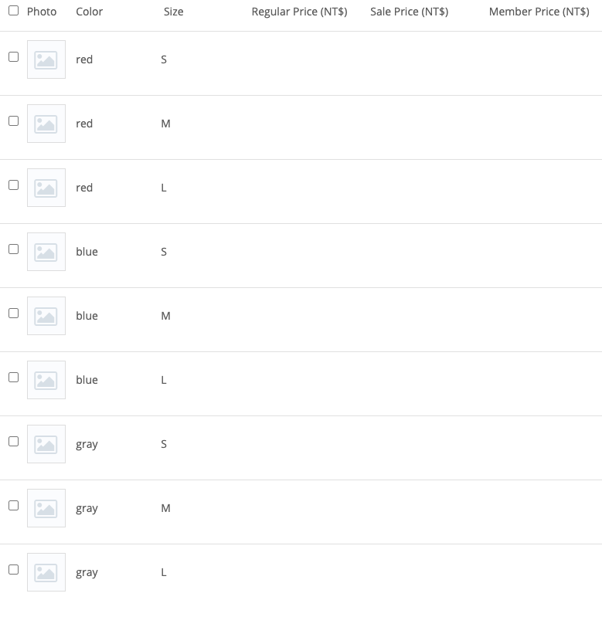The width and height of the screenshot is (602, 617).
Task: Click size 'S' in the blue row
Action: point(164,252)
